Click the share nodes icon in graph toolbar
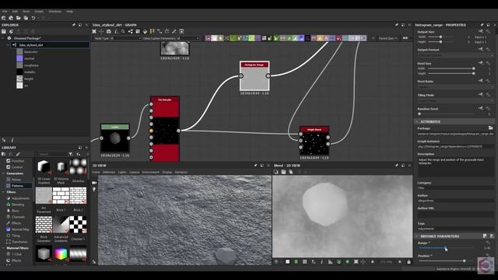Image resolution: width=498 pixels, height=280 pixels. [131, 31]
